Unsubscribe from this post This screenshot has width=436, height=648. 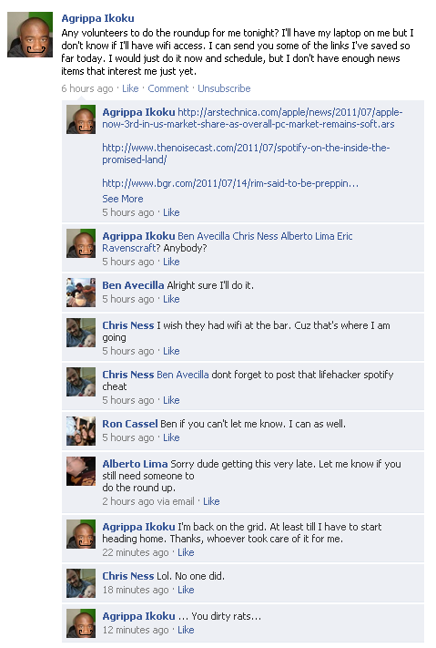point(224,88)
